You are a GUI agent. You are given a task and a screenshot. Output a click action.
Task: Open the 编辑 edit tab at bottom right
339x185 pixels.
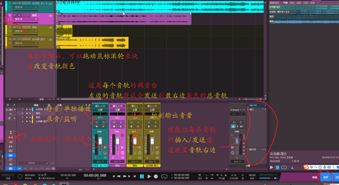click(x=314, y=177)
